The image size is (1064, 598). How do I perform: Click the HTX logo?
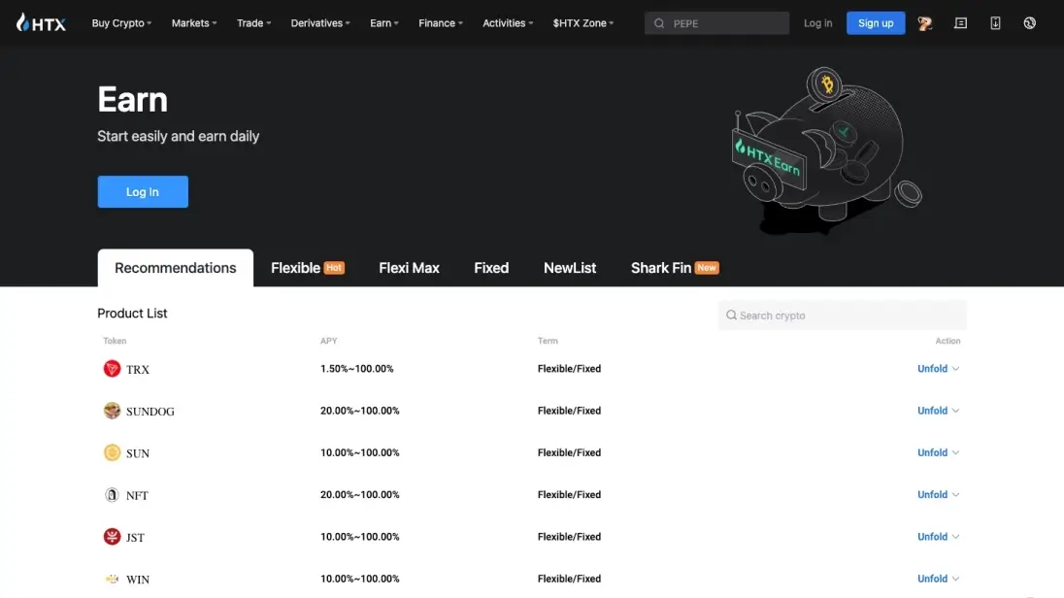tap(41, 23)
